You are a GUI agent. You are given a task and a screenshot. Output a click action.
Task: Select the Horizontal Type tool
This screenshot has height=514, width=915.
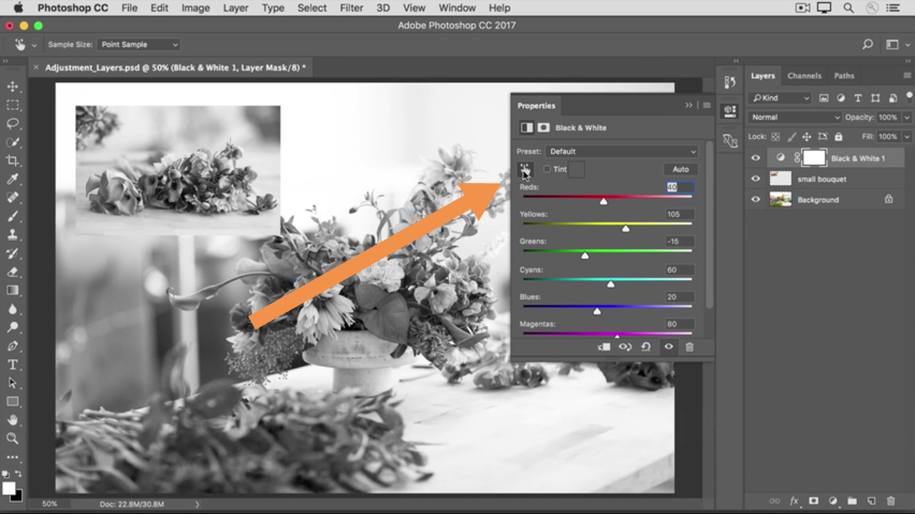click(13, 365)
